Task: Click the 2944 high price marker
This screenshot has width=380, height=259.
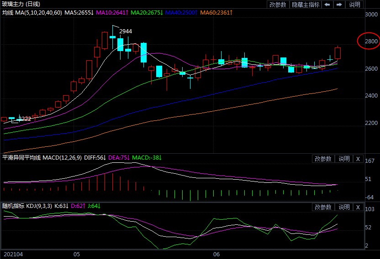Action: click(x=126, y=31)
